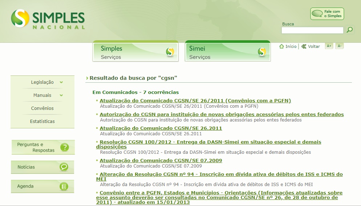Open link Alteração da Resolução CGSN nº 94

[x=219, y=177]
